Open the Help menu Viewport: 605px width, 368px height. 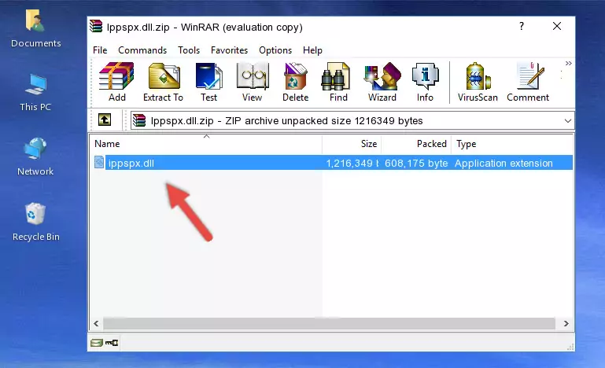point(312,50)
